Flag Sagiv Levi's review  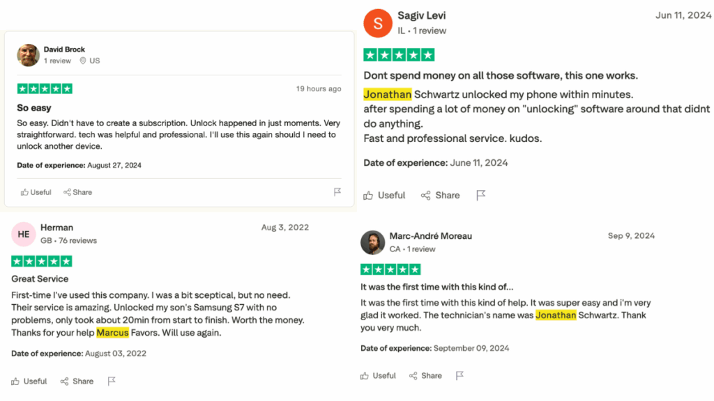481,196
